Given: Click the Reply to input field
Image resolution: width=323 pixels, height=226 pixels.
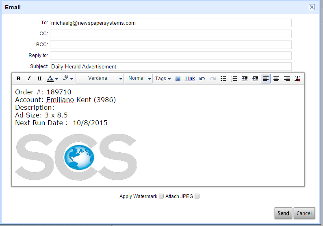Looking at the screenshot, I should coord(171,55).
